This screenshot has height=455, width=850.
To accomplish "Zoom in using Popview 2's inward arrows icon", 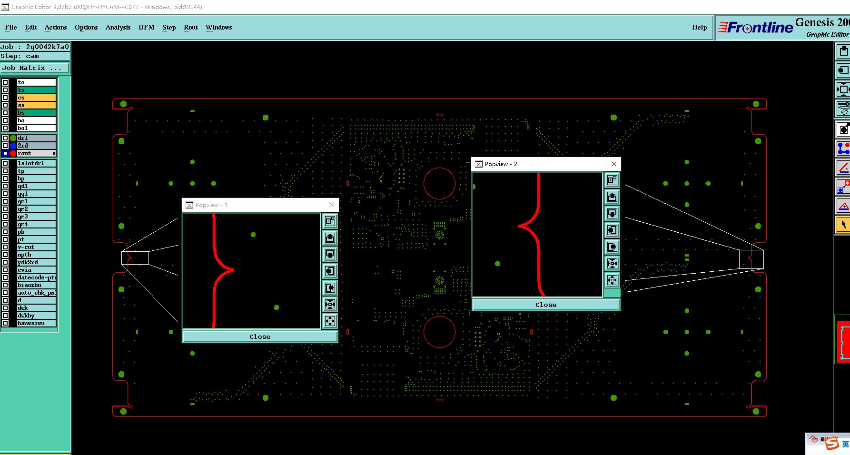I will coord(612,263).
